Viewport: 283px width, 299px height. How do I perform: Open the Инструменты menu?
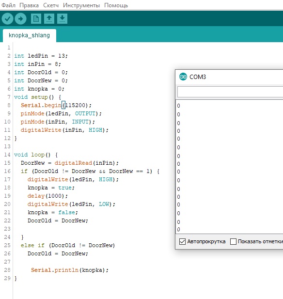(81, 5)
